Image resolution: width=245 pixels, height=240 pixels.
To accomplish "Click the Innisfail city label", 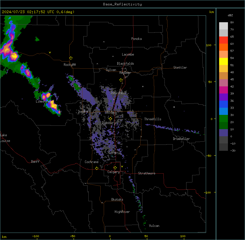I will coord(118,93).
